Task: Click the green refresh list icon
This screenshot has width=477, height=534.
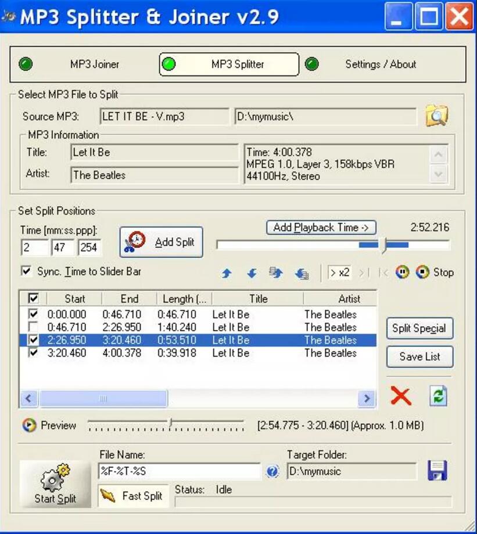Action: (x=438, y=396)
